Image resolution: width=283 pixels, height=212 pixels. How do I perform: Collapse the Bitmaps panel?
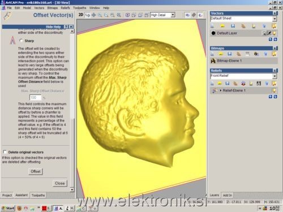(275, 48)
